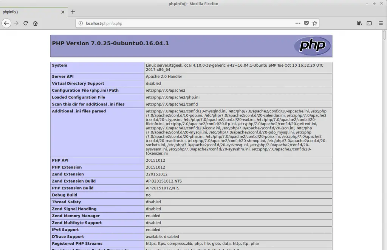This screenshot has height=250, width=387.
Task: Click Zend Signal Handling label
Action: [74, 209]
